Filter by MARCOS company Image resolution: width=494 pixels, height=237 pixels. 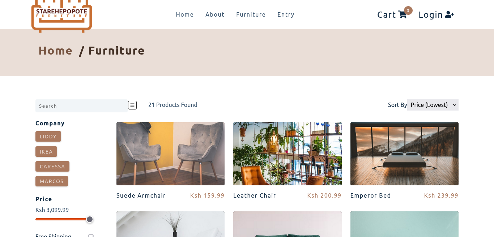pyautogui.click(x=52, y=181)
